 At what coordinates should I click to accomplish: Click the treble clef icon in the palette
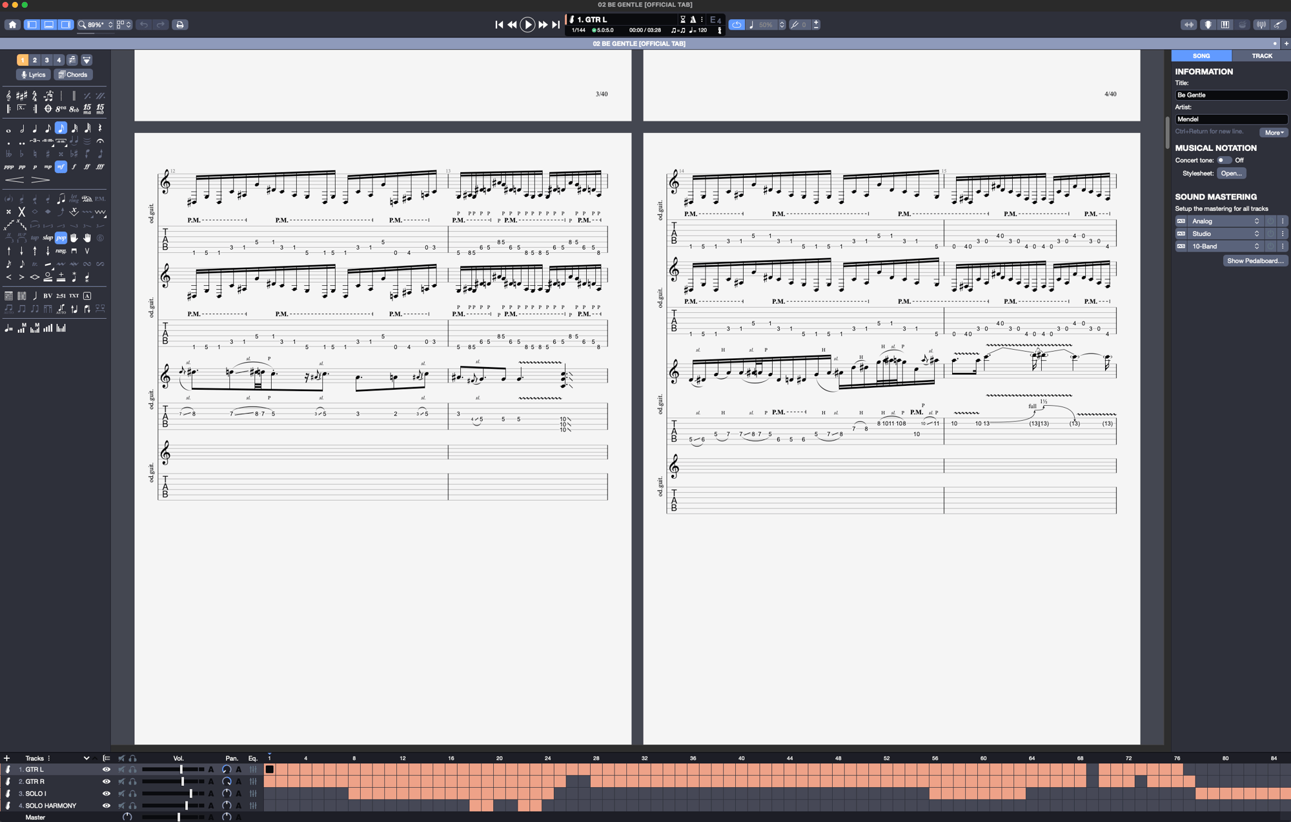pyautogui.click(x=8, y=95)
